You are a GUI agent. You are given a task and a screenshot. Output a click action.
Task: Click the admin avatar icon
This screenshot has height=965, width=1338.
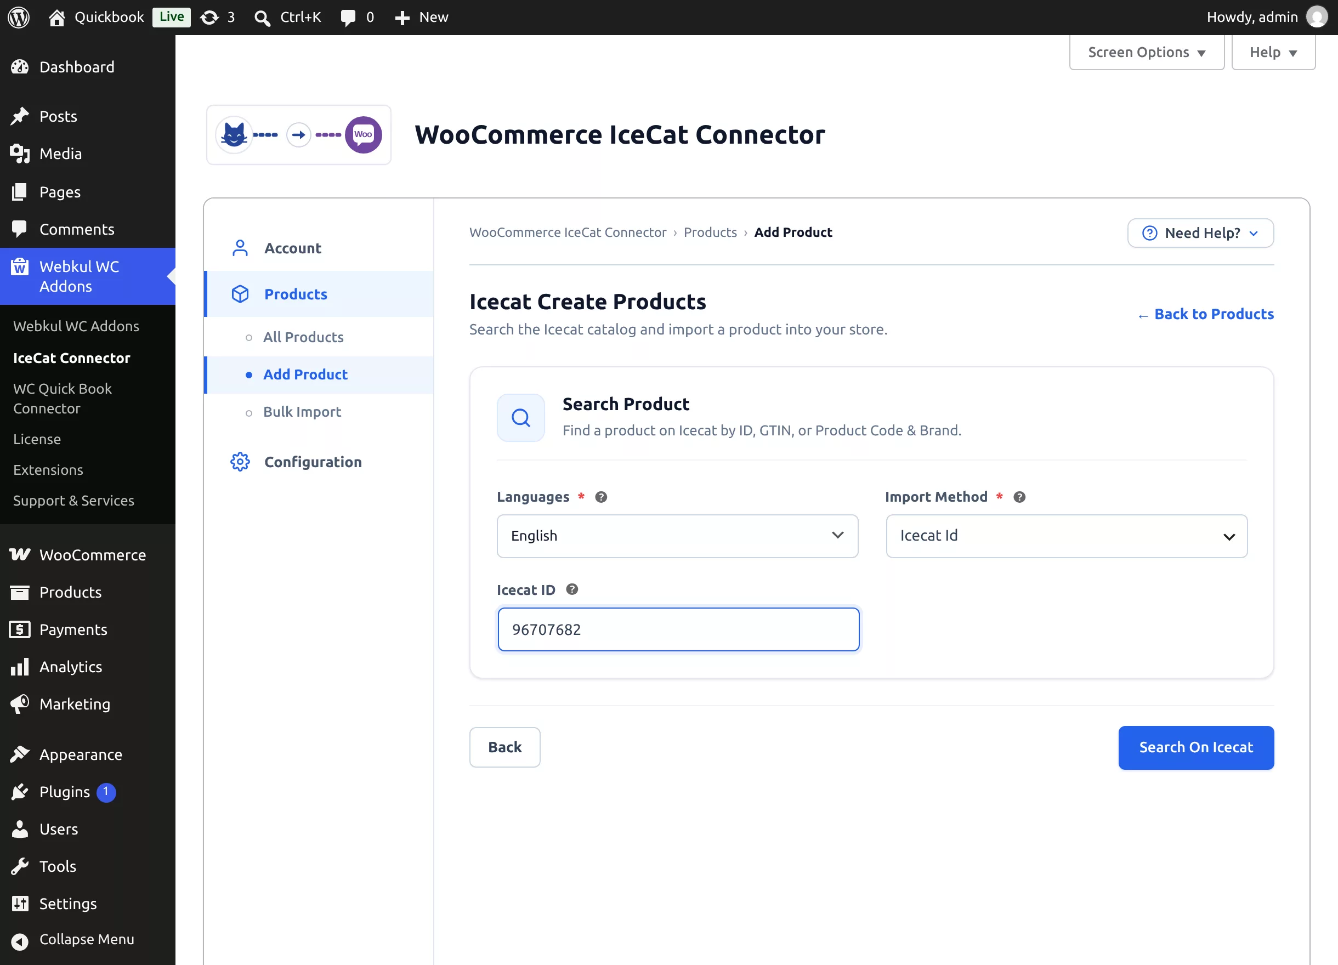(1317, 17)
